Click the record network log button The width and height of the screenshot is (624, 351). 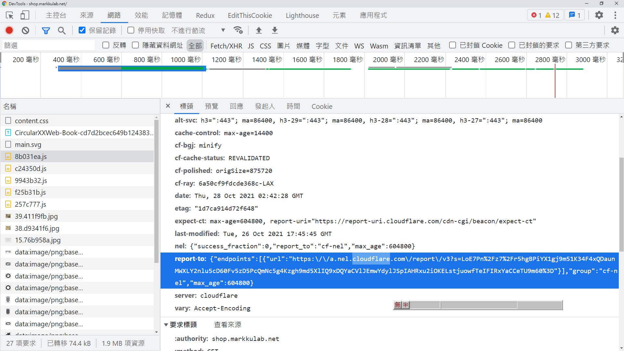coord(9,30)
